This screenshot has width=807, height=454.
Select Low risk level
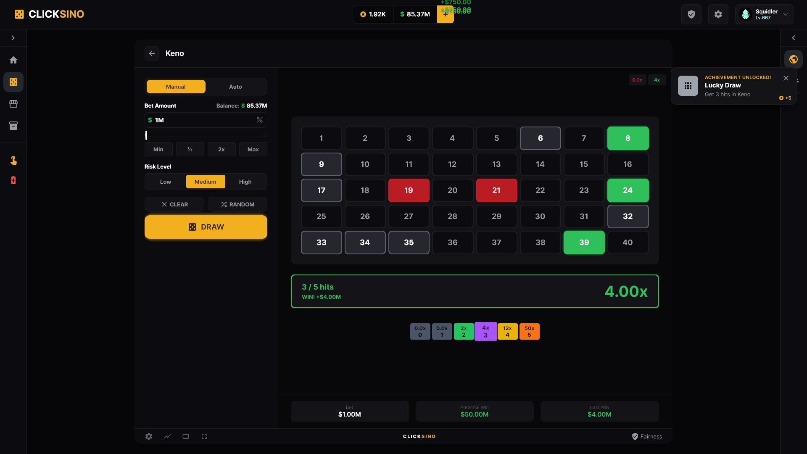(x=166, y=182)
